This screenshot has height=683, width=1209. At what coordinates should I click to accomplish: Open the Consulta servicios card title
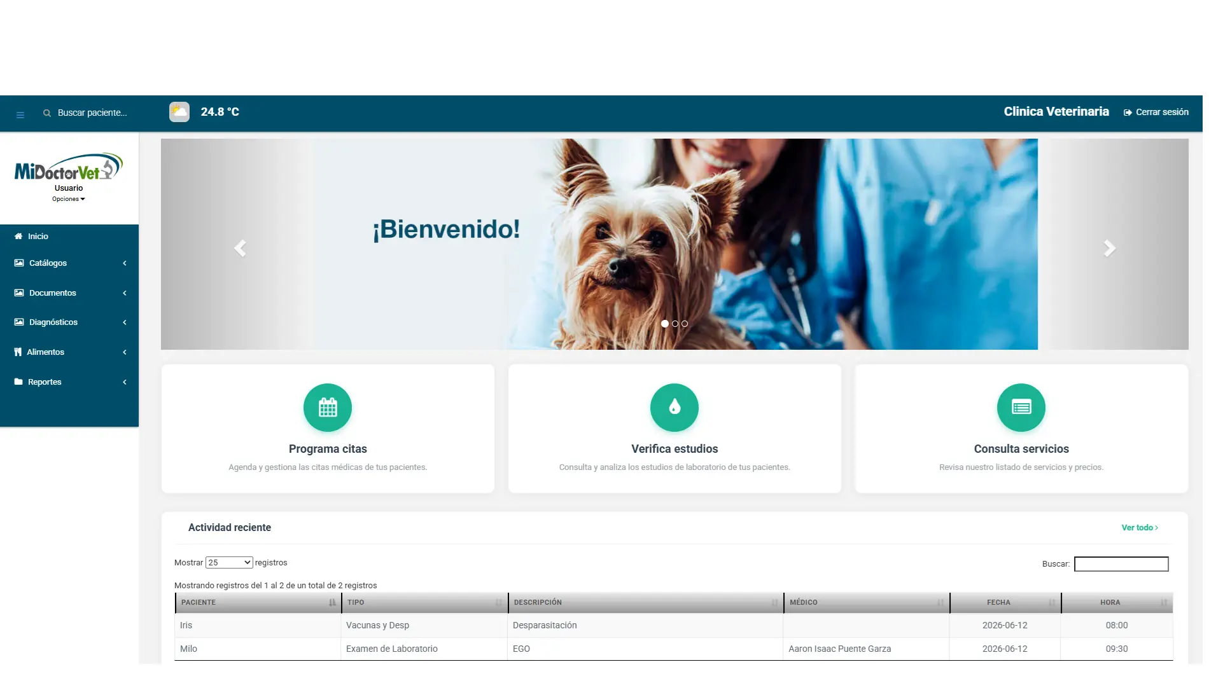pos(1021,449)
